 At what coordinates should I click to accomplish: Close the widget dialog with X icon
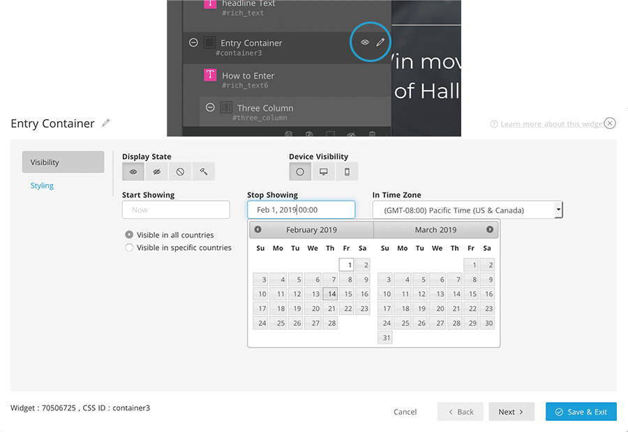(610, 123)
